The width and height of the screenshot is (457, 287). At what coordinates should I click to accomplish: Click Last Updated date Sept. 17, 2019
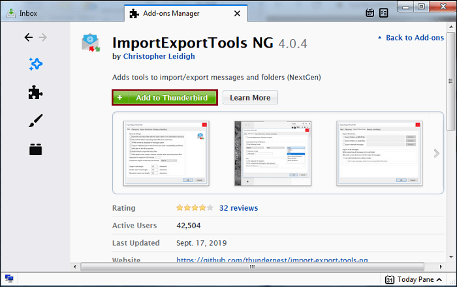[x=201, y=243]
